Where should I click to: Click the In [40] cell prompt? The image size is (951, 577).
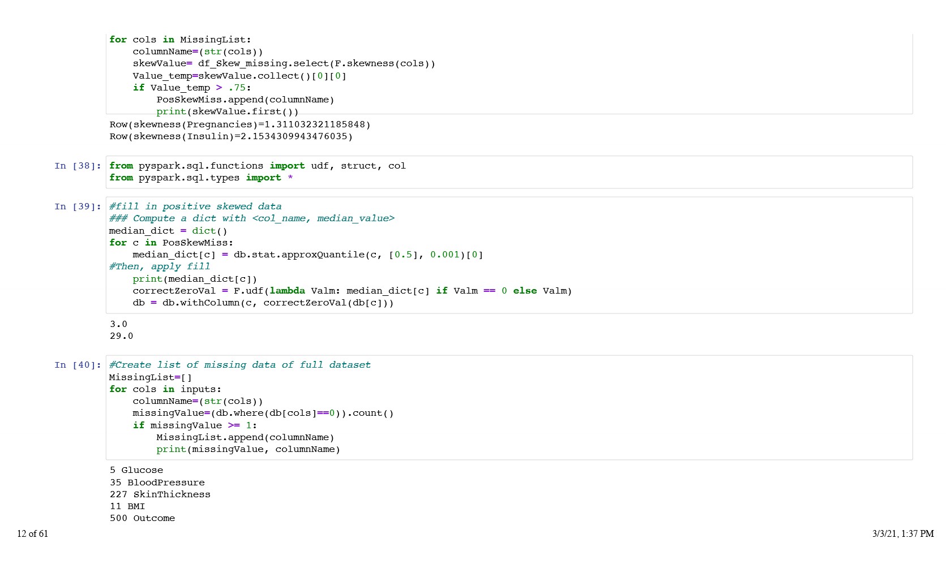78,365
